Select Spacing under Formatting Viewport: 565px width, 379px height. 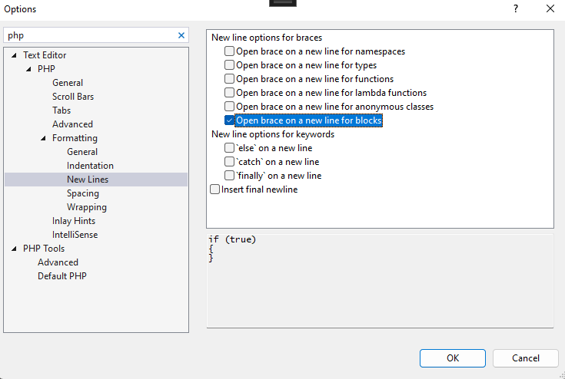(82, 193)
